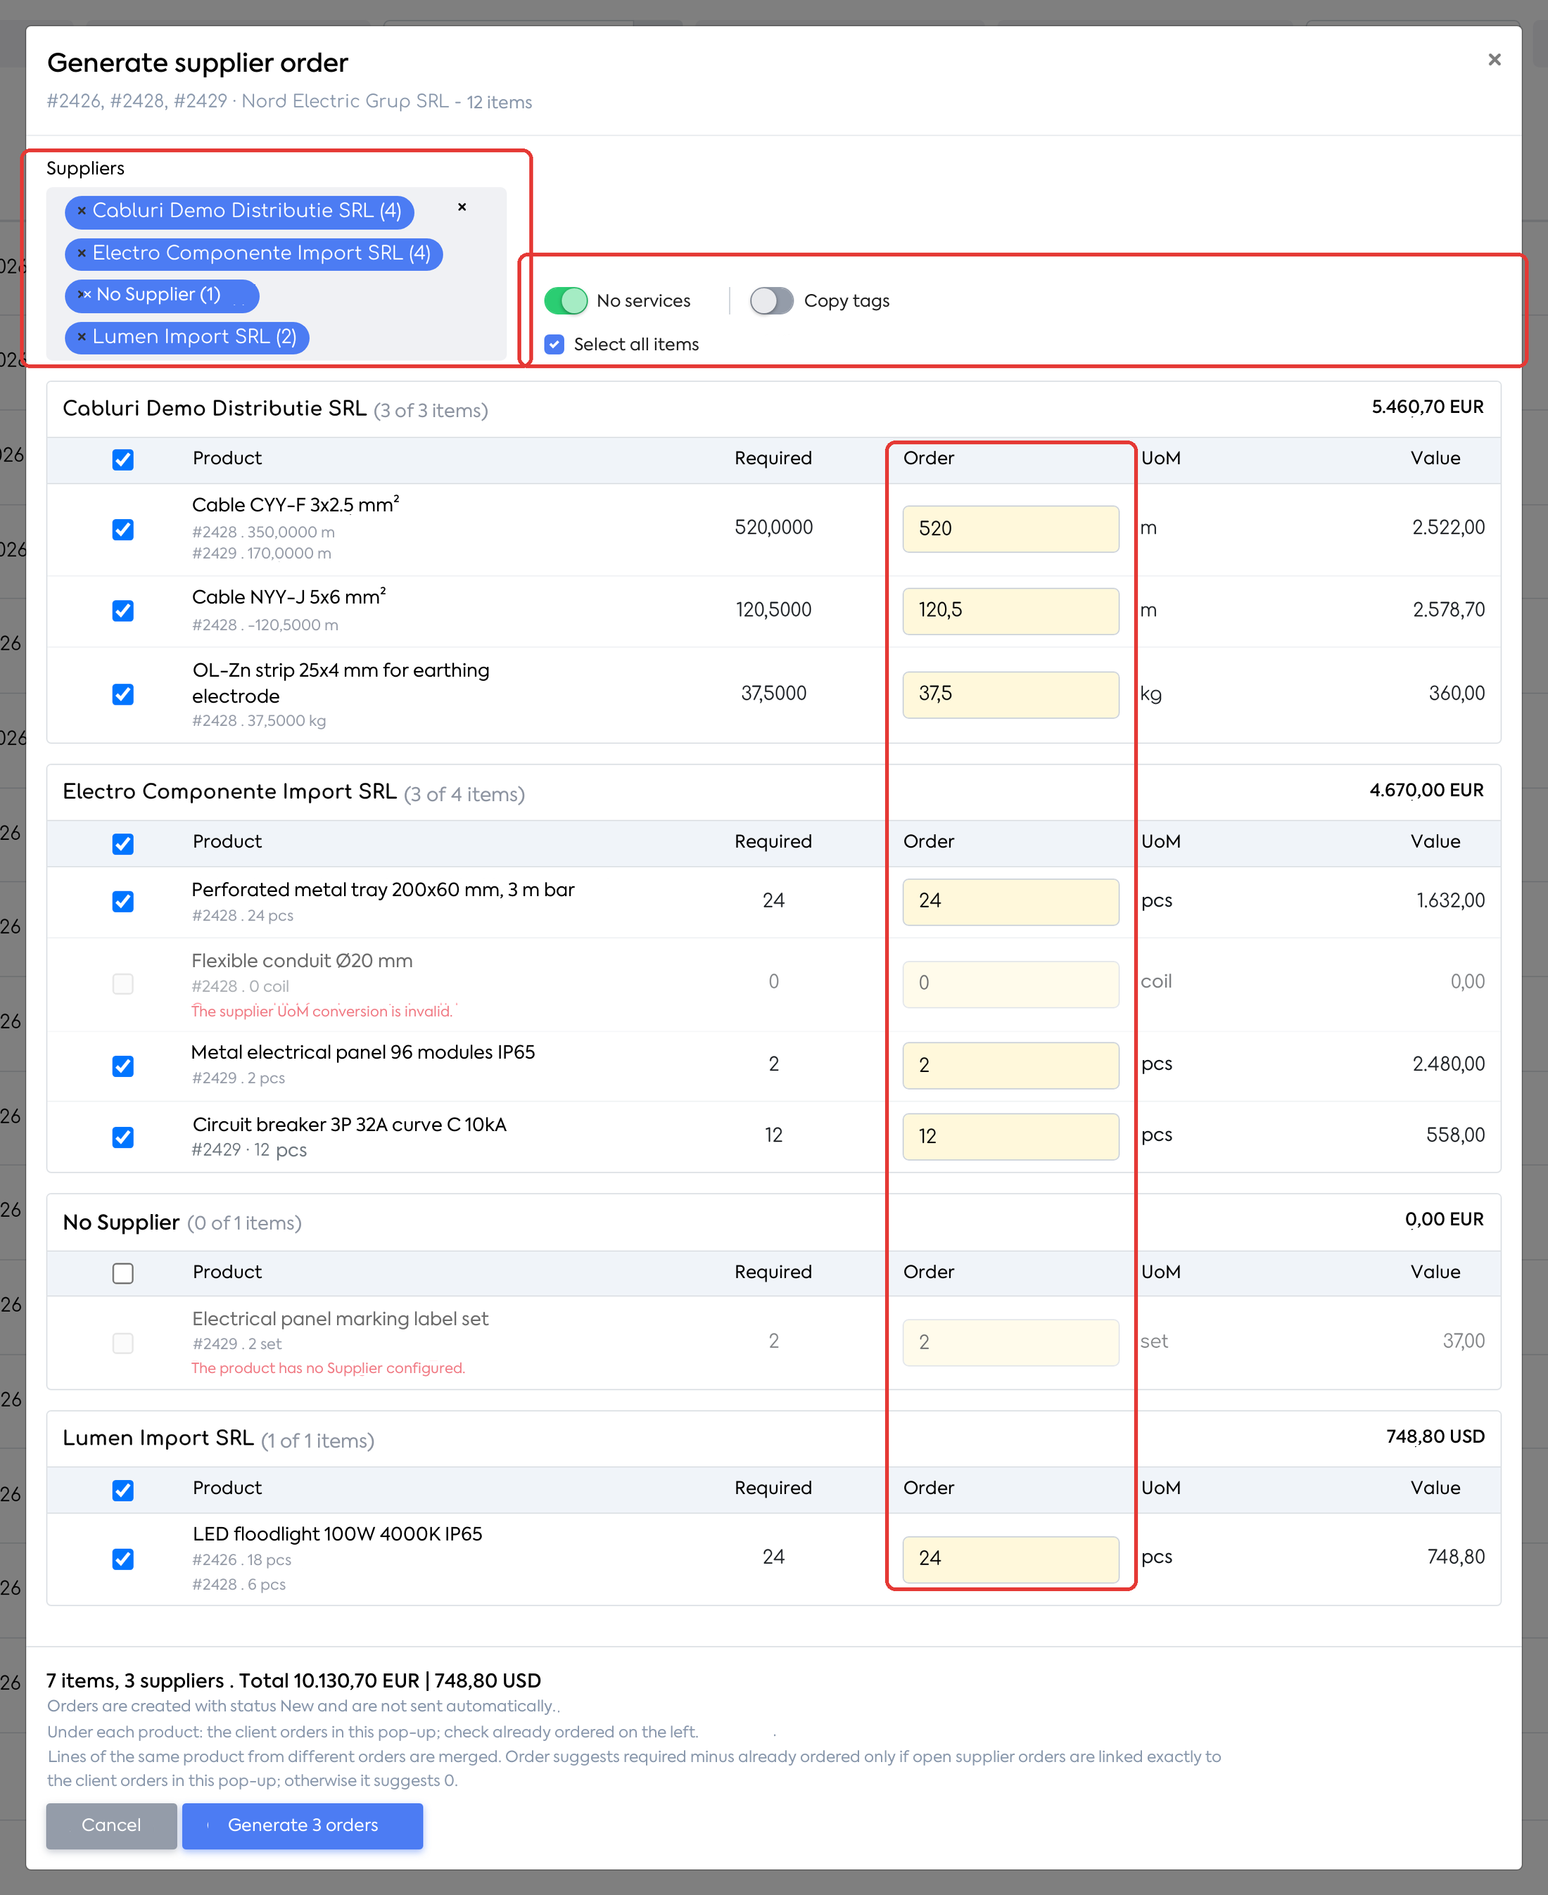
Task: Uncheck Perforated metal tray item
Action: pyautogui.click(x=123, y=901)
